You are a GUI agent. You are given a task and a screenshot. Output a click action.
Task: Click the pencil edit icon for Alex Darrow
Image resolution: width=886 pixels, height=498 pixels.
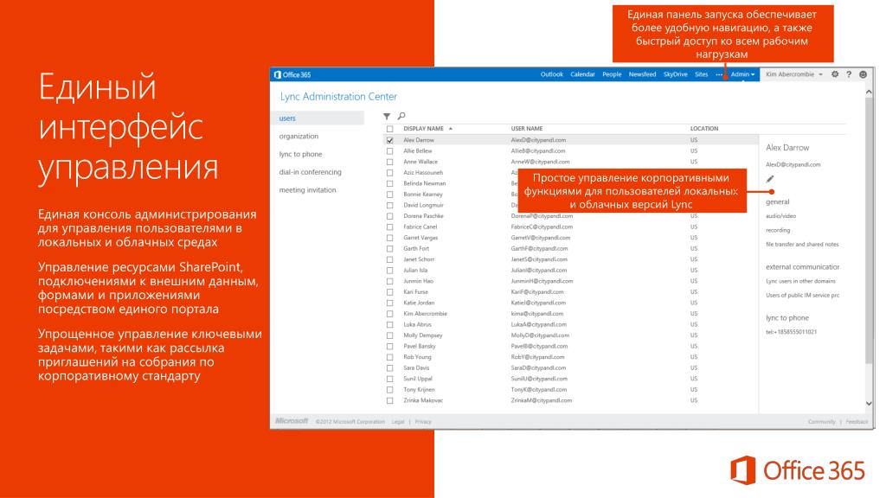(x=769, y=179)
